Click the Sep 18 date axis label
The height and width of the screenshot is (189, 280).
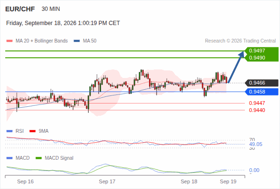point(189,181)
